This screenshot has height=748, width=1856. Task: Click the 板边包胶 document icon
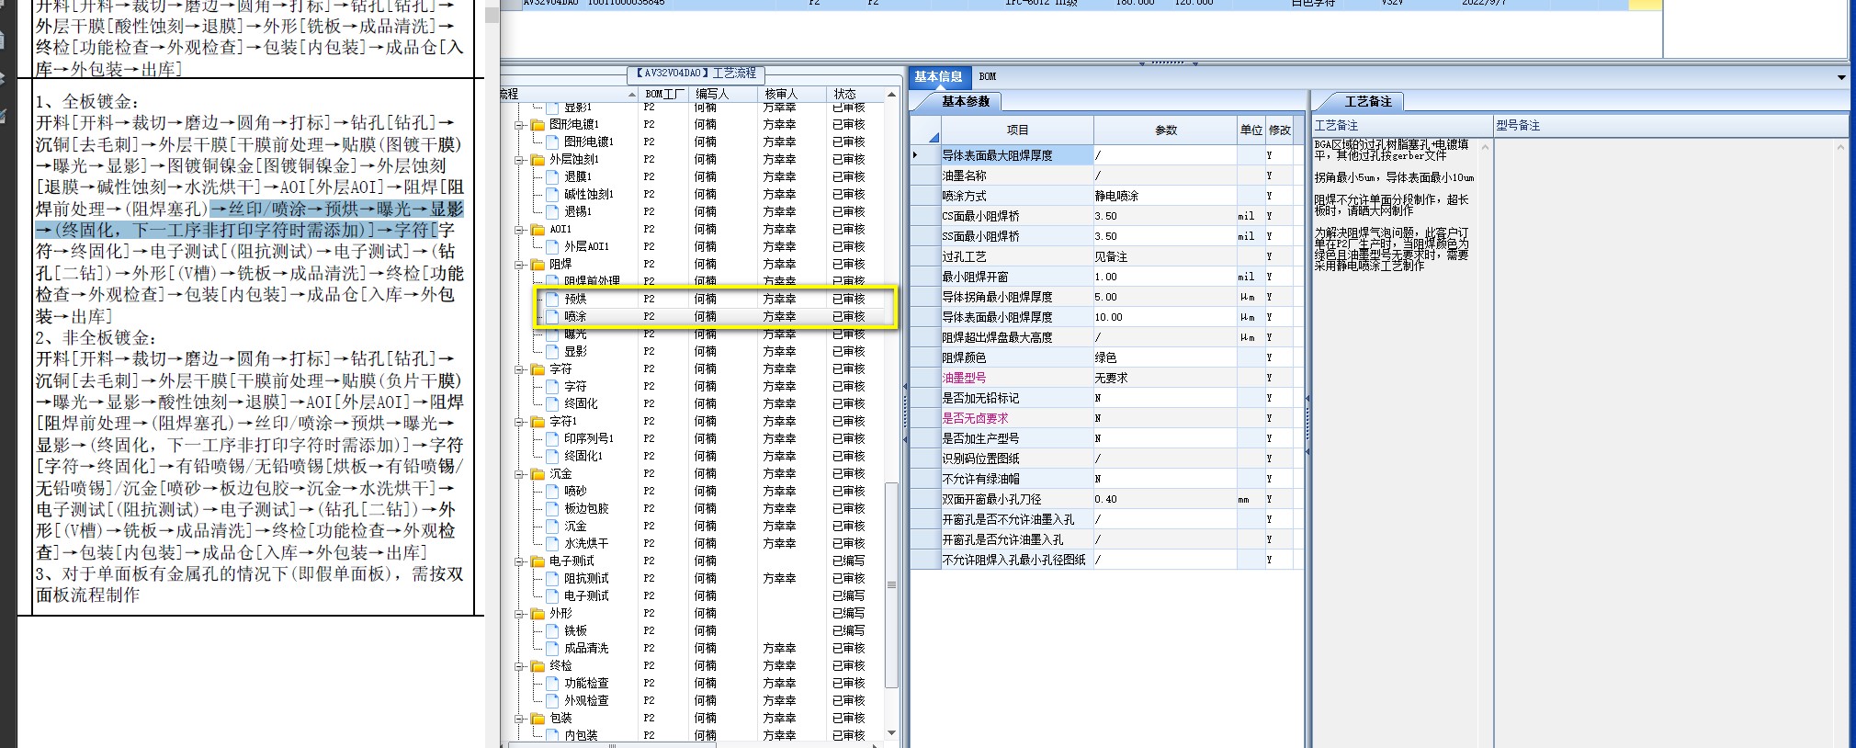coord(552,509)
